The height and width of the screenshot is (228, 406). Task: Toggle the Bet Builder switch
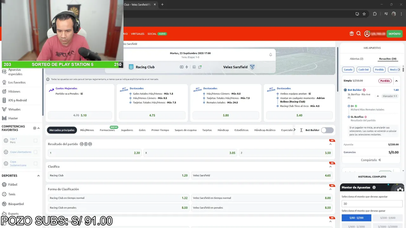pos(327,130)
